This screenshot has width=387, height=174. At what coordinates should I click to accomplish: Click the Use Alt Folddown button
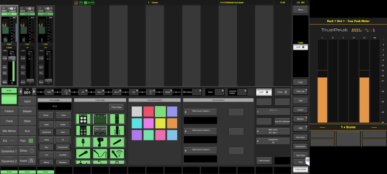[x=282, y=121]
